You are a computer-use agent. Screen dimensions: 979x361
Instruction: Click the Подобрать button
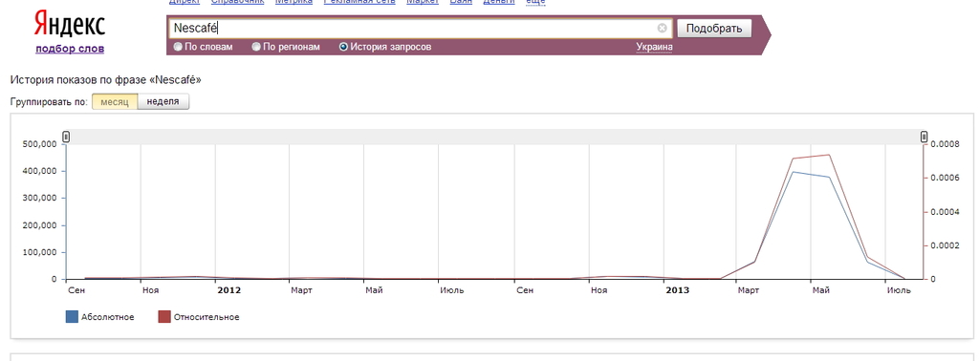point(714,28)
